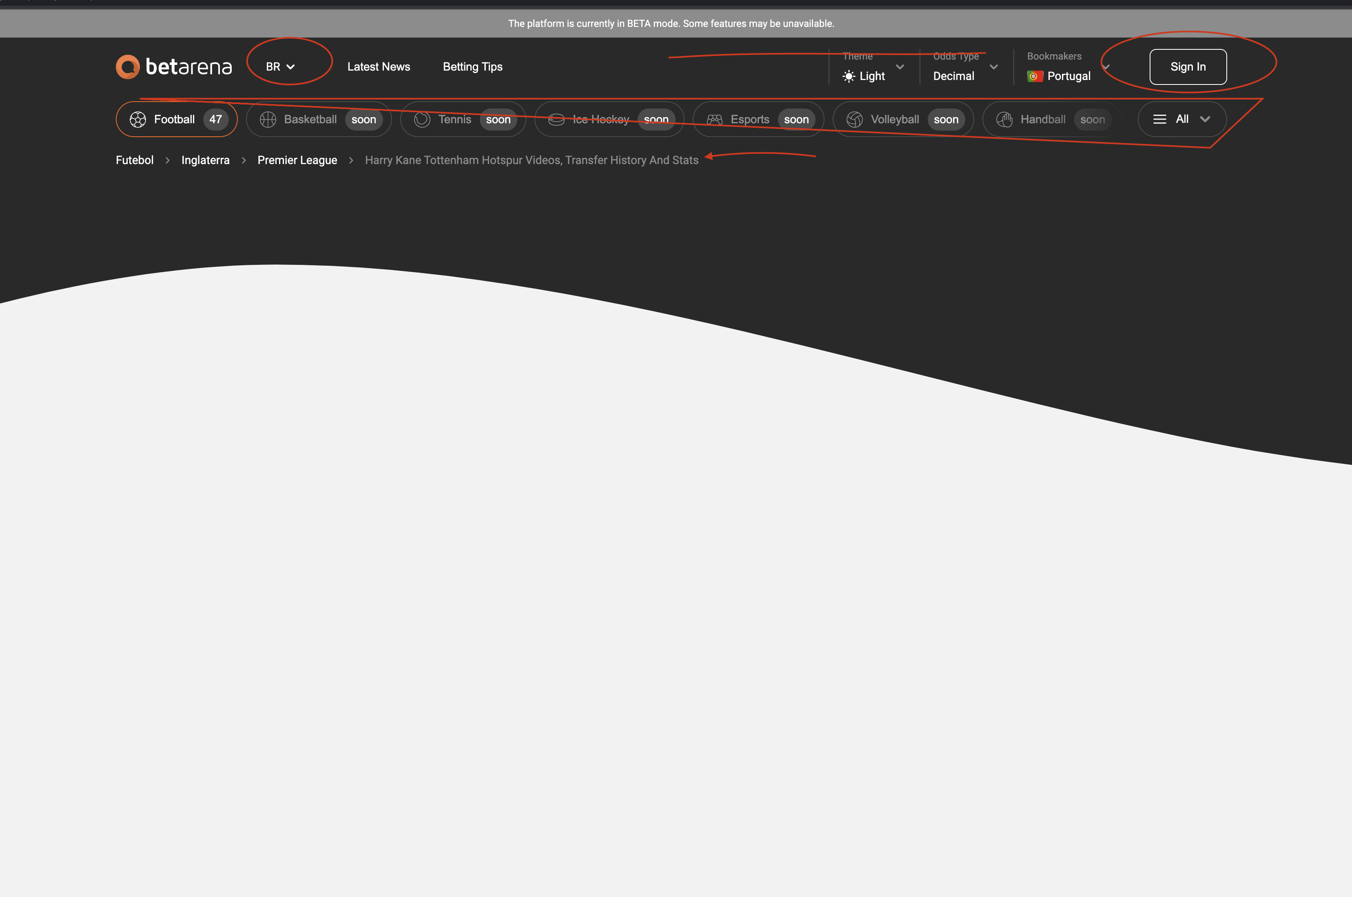The height and width of the screenshot is (897, 1352).
Task: Click the Volleyball sport icon
Action: point(854,119)
